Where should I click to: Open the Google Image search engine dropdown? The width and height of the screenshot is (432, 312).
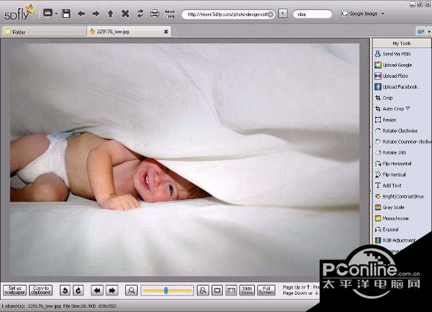tap(383, 14)
